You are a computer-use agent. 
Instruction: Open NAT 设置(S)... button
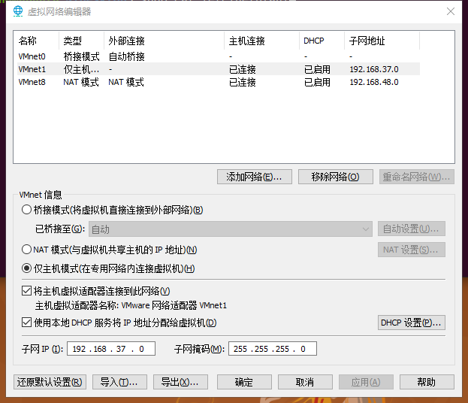pos(412,250)
